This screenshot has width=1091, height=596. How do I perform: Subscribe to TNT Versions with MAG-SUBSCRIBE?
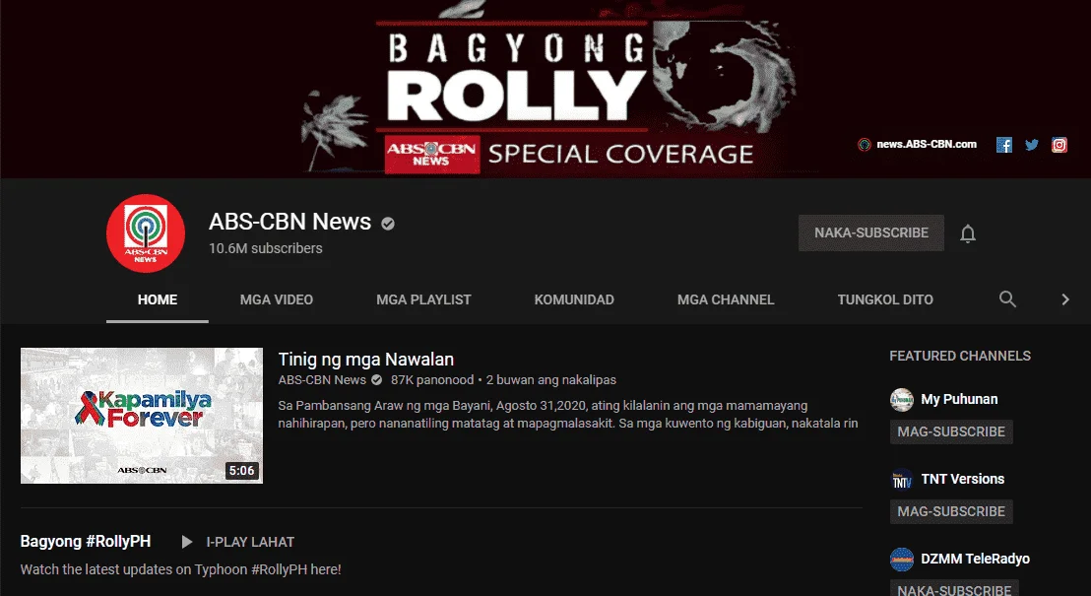click(x=951, y=511)
